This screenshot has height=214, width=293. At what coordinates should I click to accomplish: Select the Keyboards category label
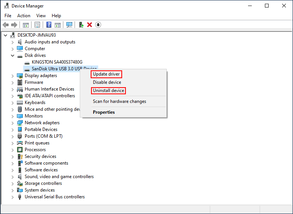coord(35,103)
